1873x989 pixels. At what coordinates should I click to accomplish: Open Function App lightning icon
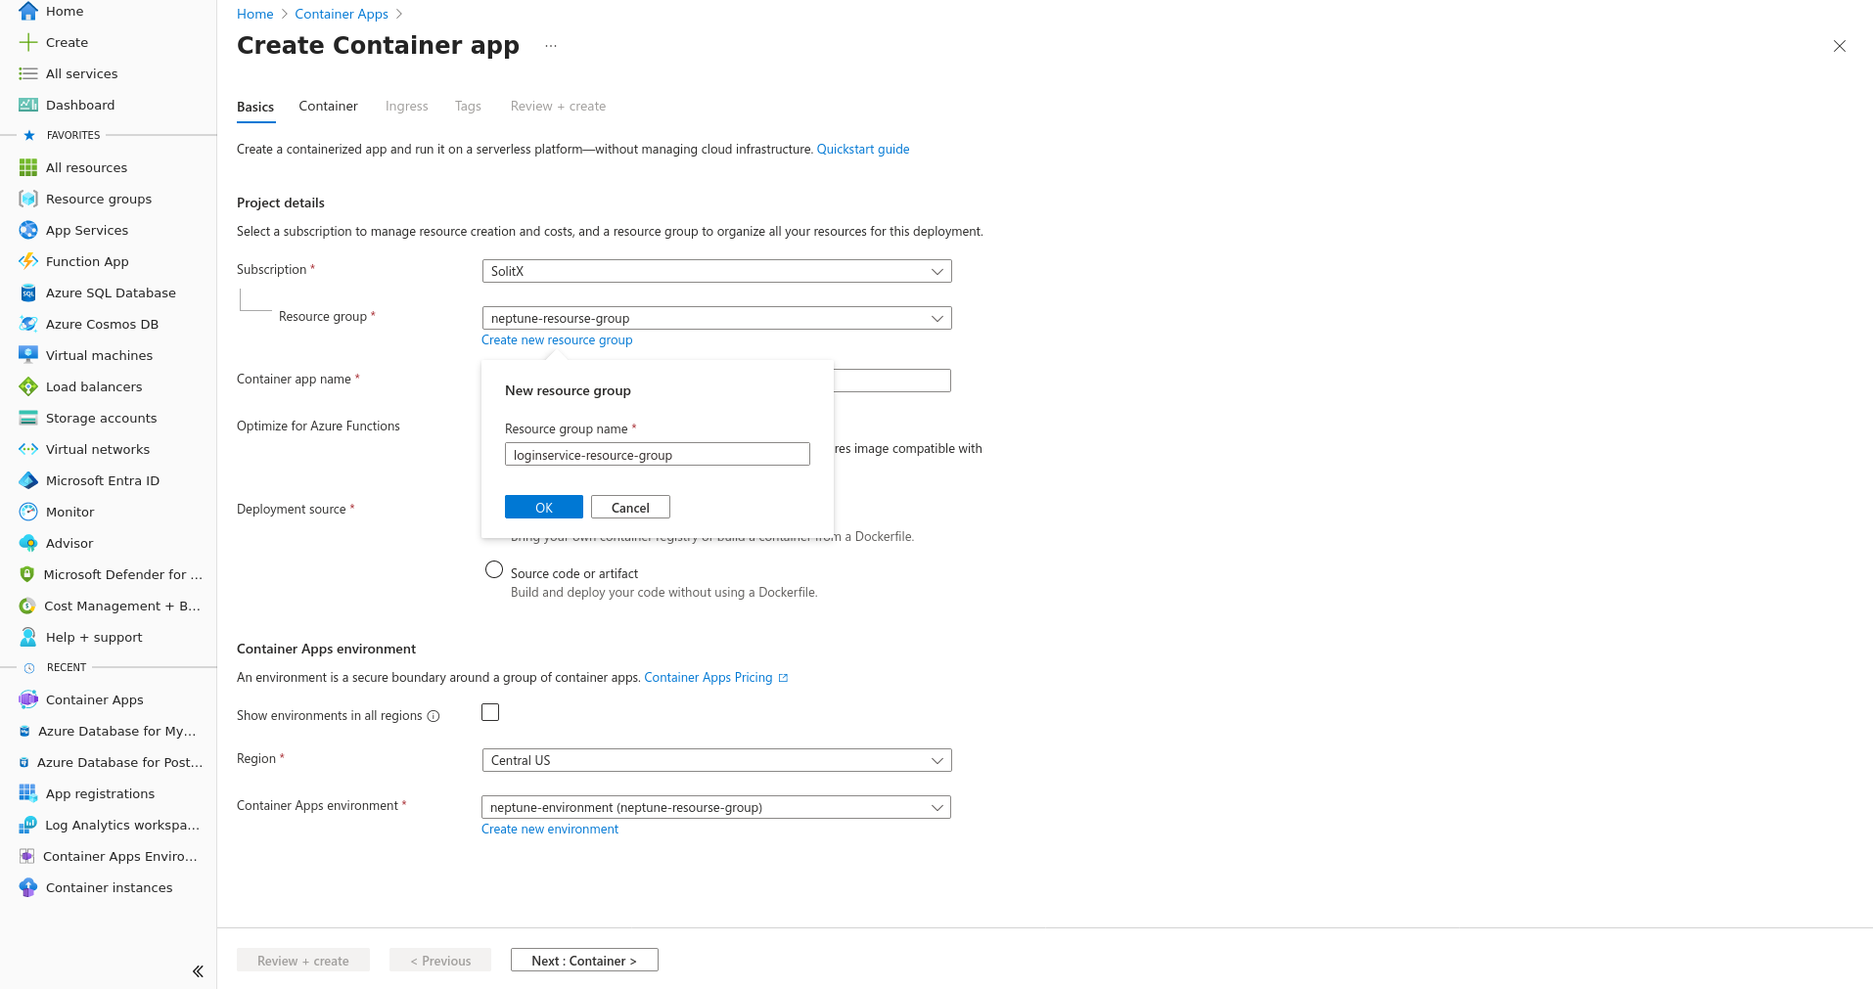point(28,261)
